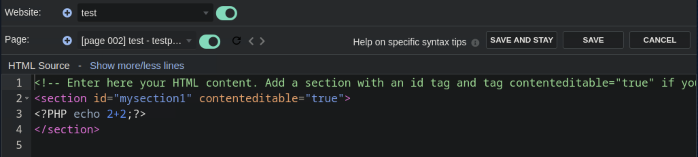Cancel editing the page
Viewport: 698px width, 157px height.
click(659, 40)
